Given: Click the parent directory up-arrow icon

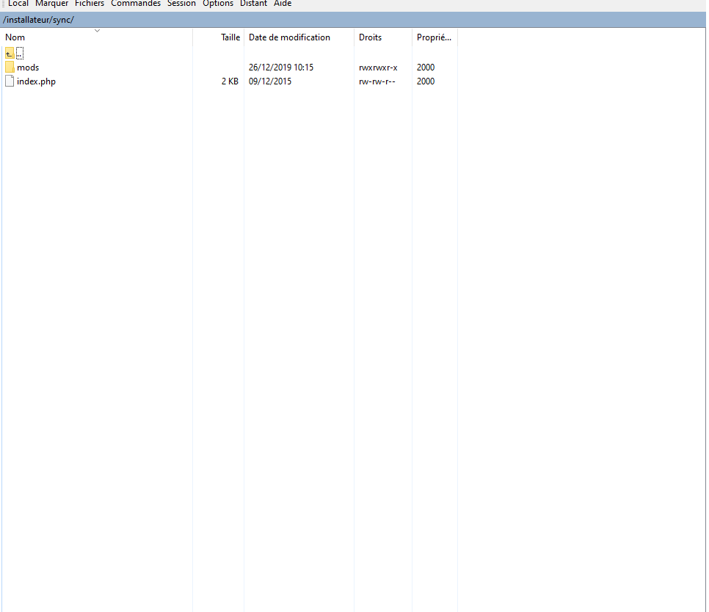Looking at the screenshot, I should click(x=10, y=53).
